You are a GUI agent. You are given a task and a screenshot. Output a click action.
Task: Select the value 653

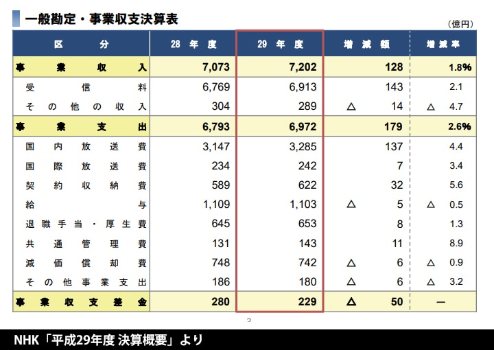tap(307, 224)
